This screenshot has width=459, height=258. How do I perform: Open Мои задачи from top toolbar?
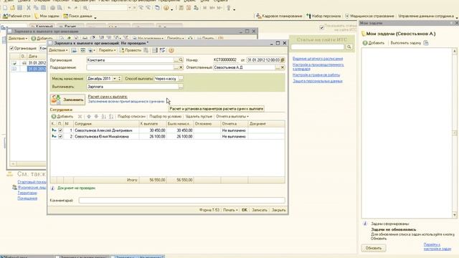tap(47, 16)
